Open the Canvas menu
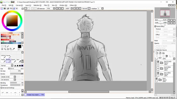177x99 pixels. pos(19,5)
